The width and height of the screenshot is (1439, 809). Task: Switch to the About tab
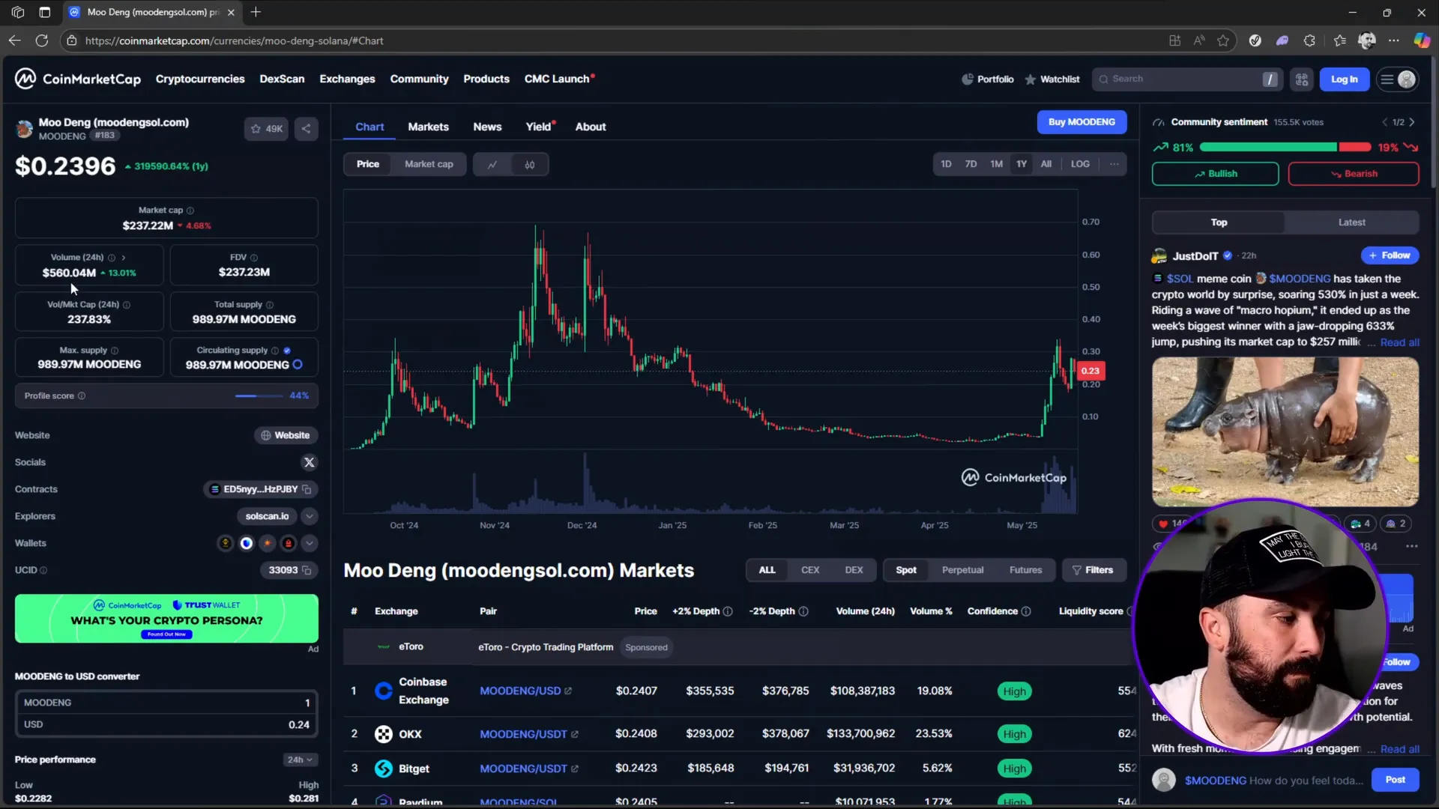click(591, 127)
